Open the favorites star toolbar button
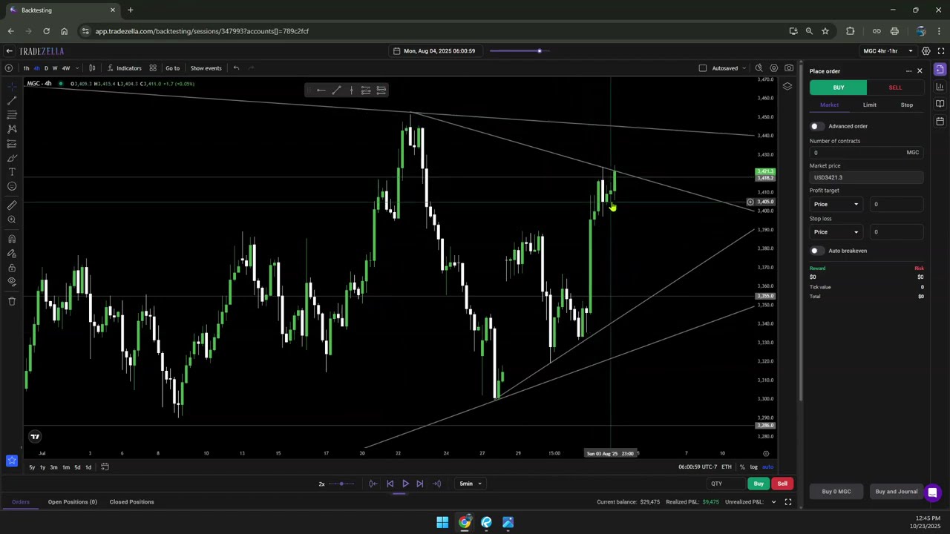Viewport: 950px width, 534px height. [x=12, y=461]
